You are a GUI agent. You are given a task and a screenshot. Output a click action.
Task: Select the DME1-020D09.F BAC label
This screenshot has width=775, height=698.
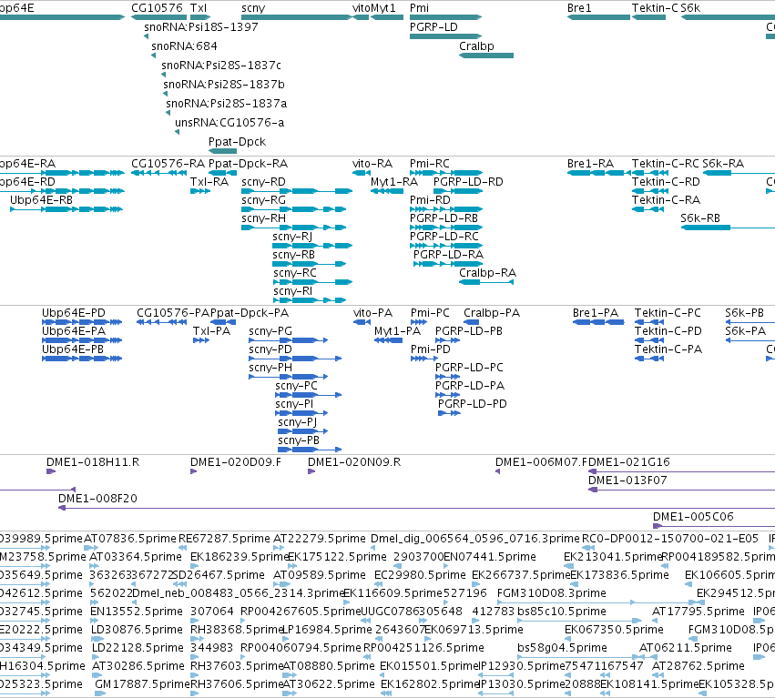236,462
